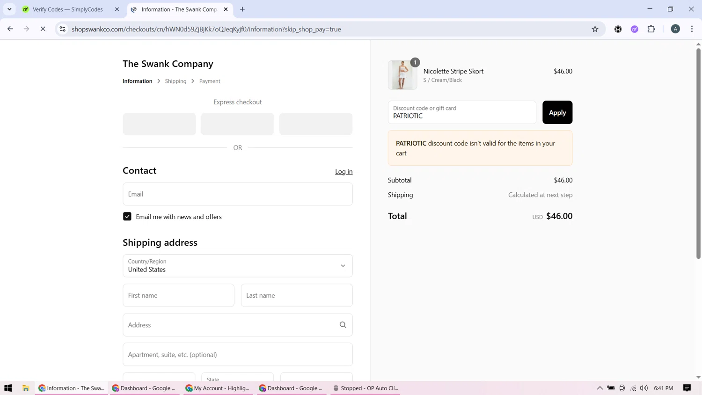The image size is (702, 395).
Task: Open the Extensions puzzle icon
Action: coord(651,29)
